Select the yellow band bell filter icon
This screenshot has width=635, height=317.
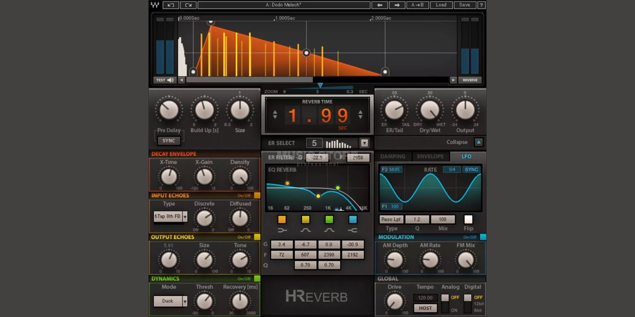tap(306, 230)
